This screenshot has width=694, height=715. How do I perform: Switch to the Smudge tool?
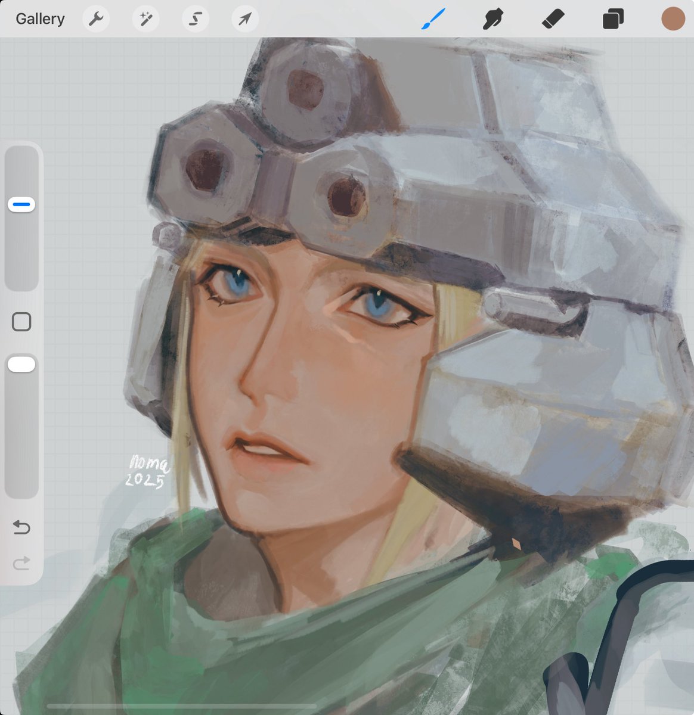[494, 18]
